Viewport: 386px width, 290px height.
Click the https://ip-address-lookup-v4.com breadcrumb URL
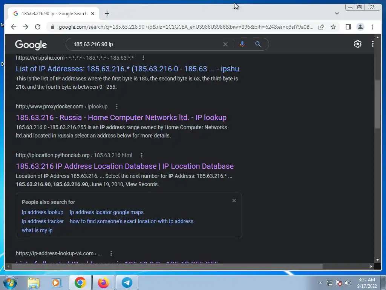click(x=55, y=253)
